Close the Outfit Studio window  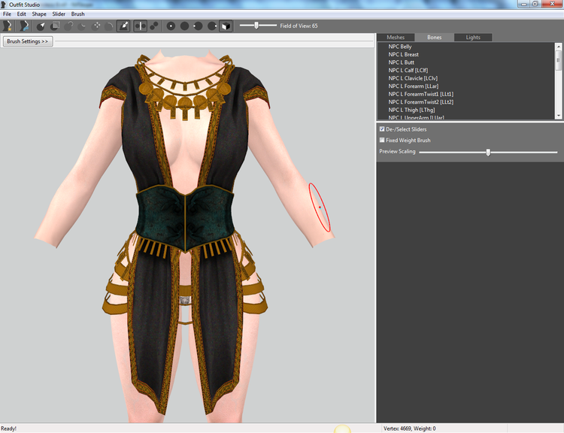click(x=552, y=4)
